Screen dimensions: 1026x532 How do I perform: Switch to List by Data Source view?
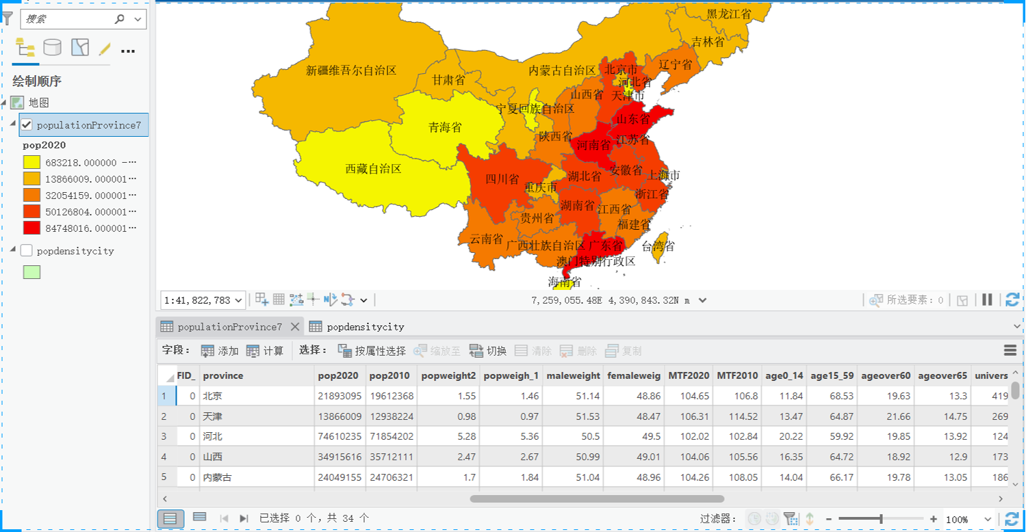pyautogui.click(x=52, y=48)
